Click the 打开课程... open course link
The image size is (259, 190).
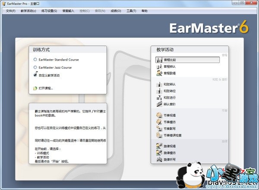click(x=45, y=88)
